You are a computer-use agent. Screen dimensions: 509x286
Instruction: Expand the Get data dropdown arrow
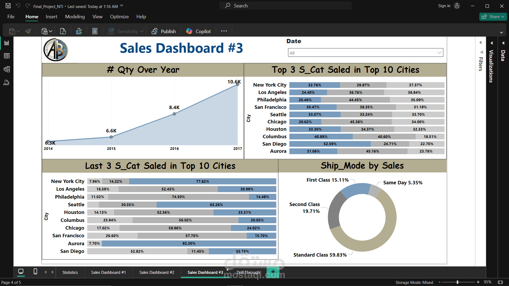point(51,31)
